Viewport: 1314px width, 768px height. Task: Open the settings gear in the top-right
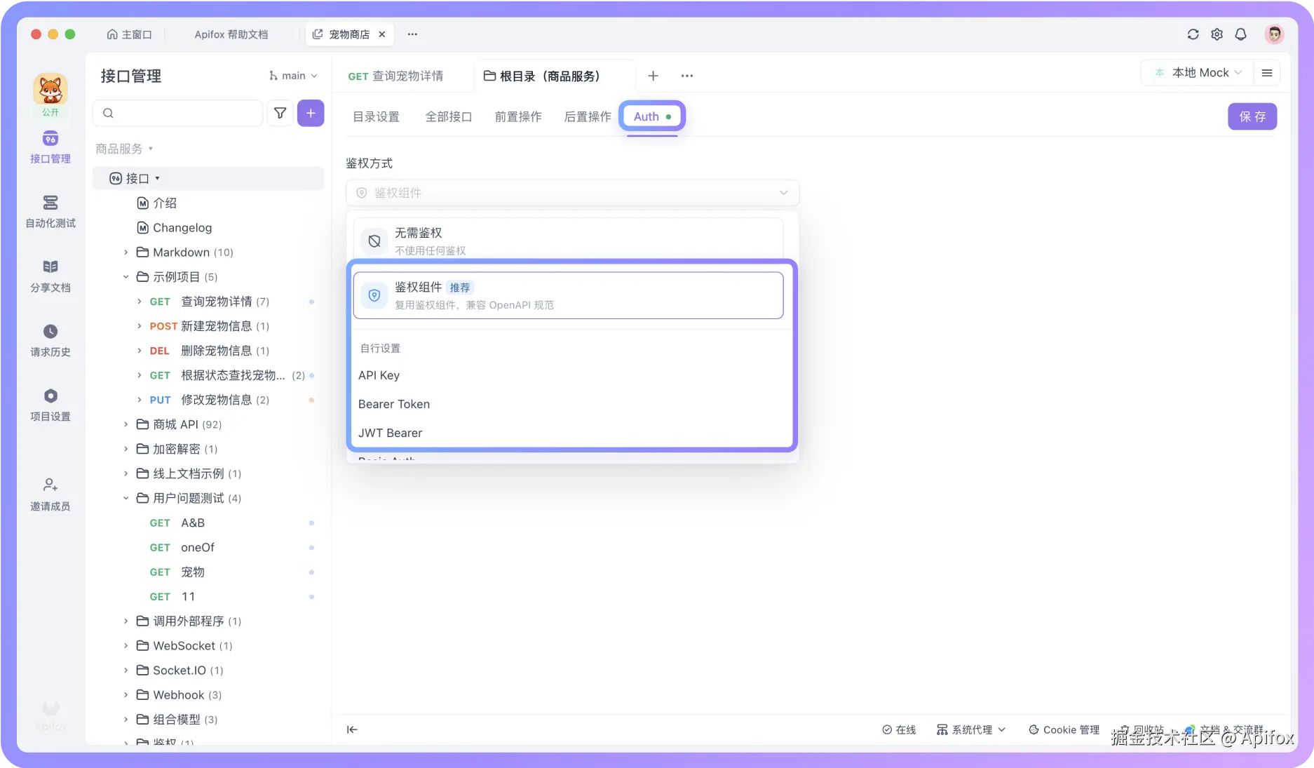click(1217, 34)
